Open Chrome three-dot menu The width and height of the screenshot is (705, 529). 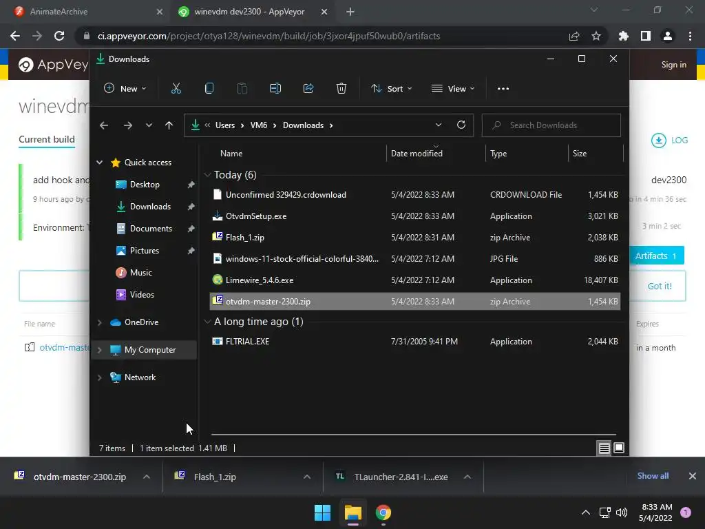pos(690,36)
